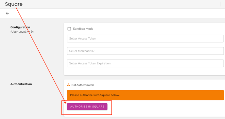
Task: Click the User Level >= 9 note
Action: (x=22, y=32)
